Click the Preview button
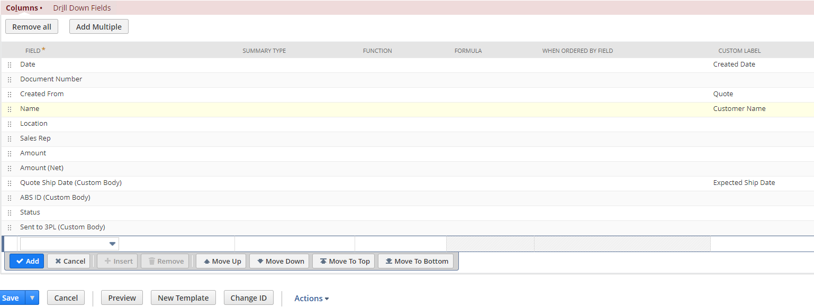 [x=122, y=298]
